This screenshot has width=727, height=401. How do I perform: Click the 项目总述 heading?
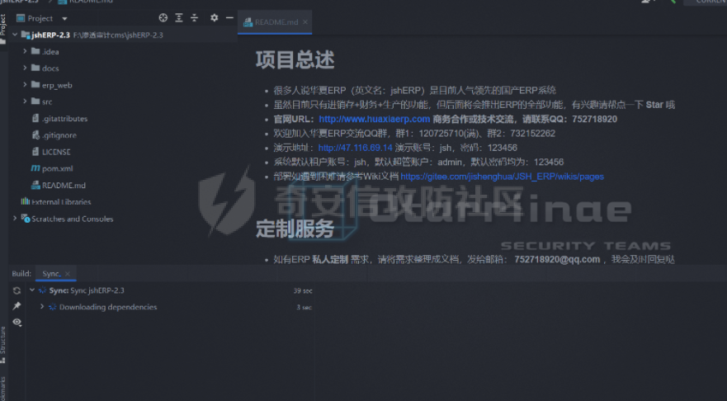pos(295,60)
